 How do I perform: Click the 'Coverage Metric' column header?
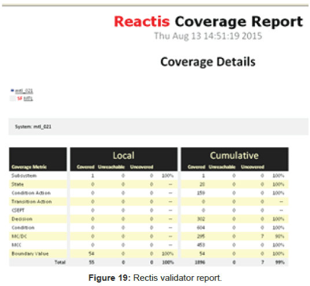click(29, 167)
